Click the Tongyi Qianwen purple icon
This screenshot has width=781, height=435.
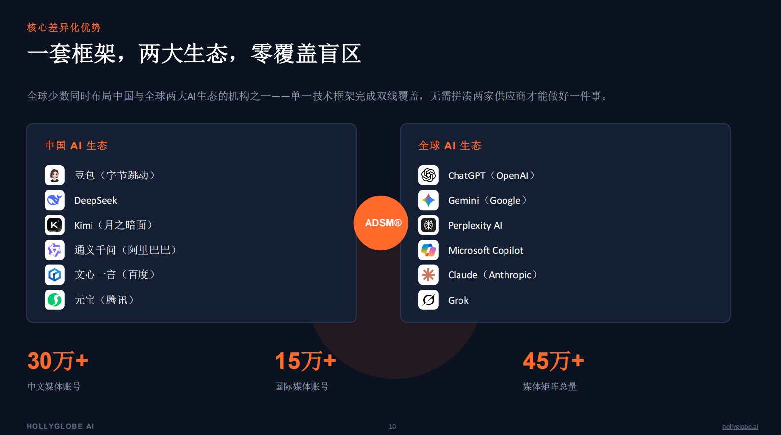[54, 250]
